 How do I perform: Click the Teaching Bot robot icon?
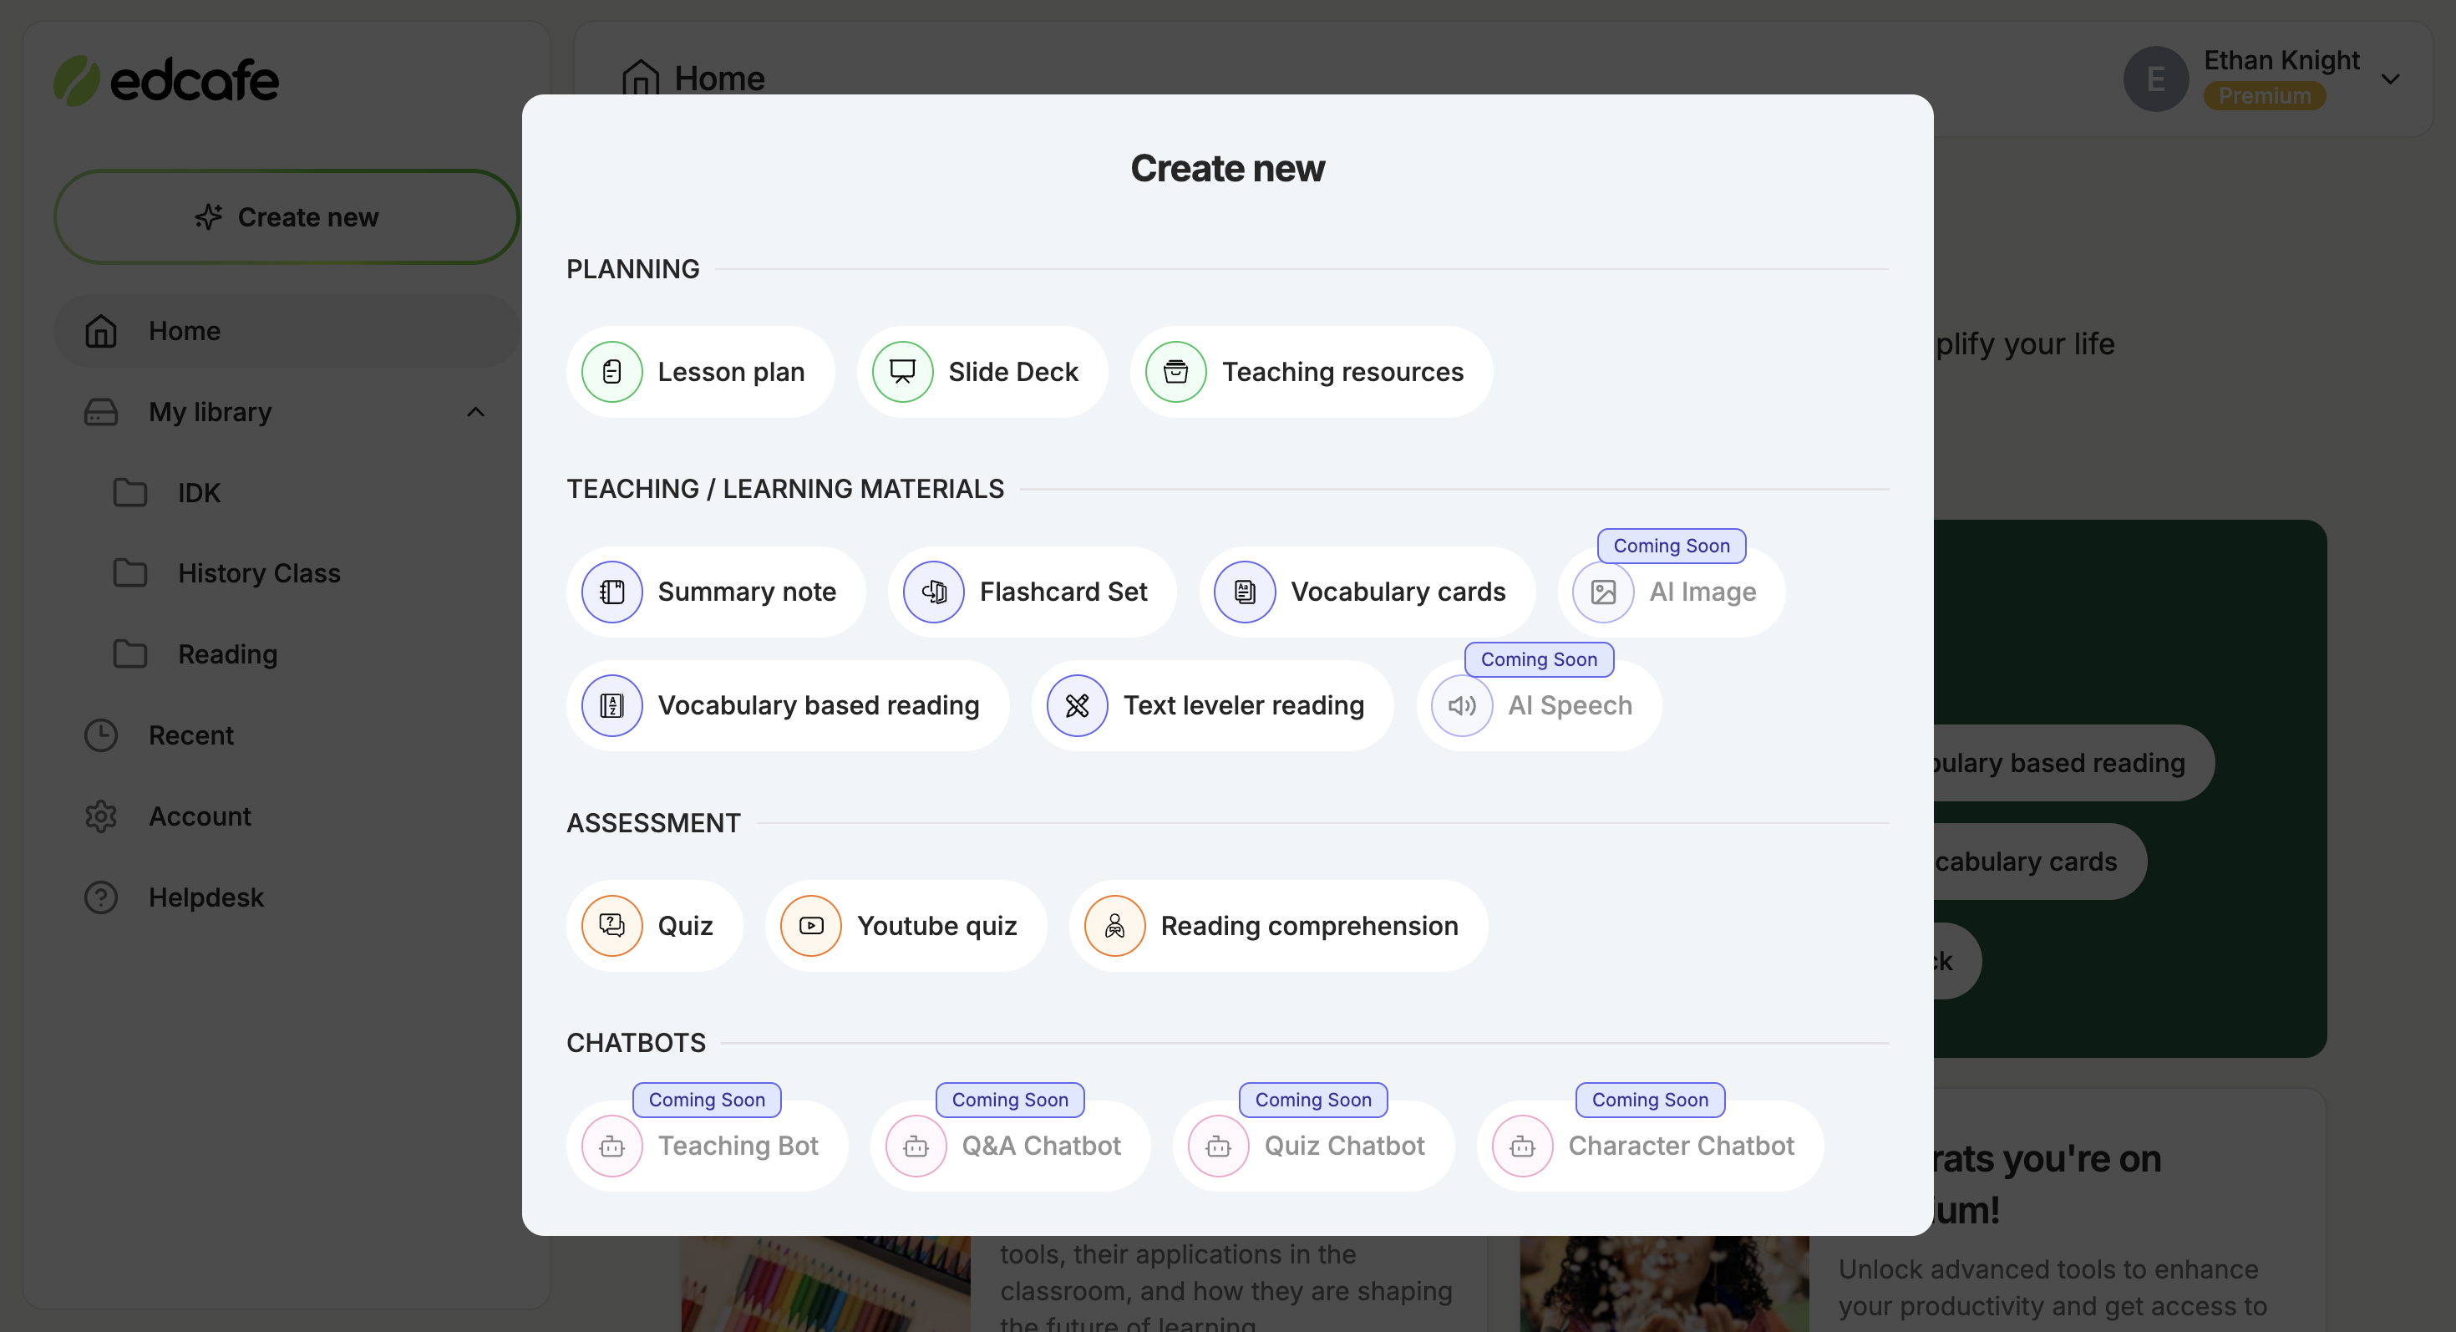pos(611,1146)
